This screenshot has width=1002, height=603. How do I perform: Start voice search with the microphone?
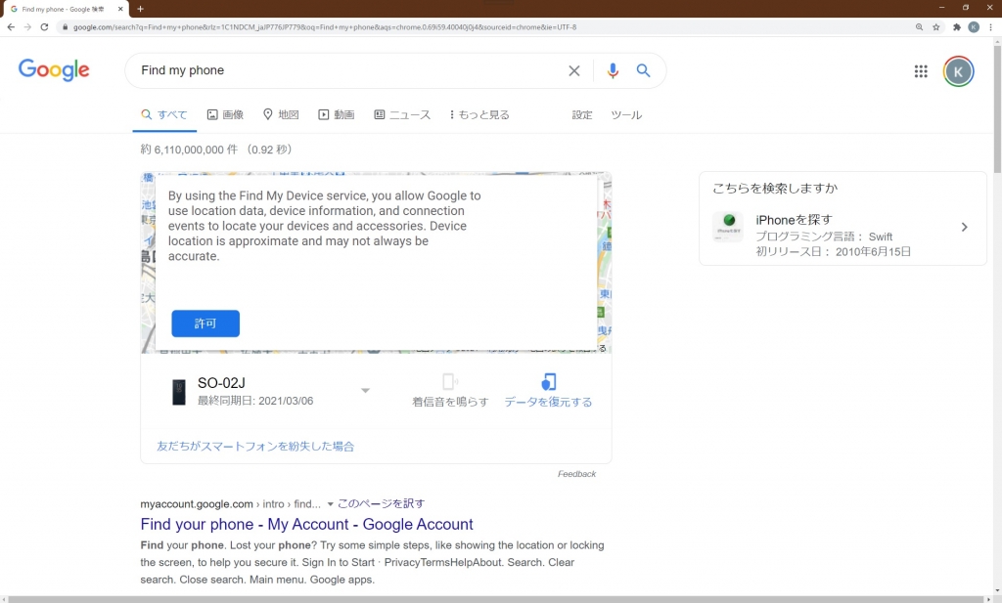point(613,70)
